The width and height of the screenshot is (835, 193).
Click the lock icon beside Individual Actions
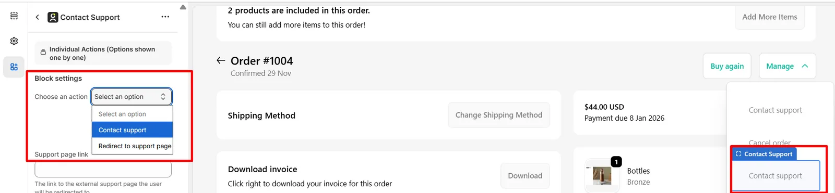(x=43, y=53)
